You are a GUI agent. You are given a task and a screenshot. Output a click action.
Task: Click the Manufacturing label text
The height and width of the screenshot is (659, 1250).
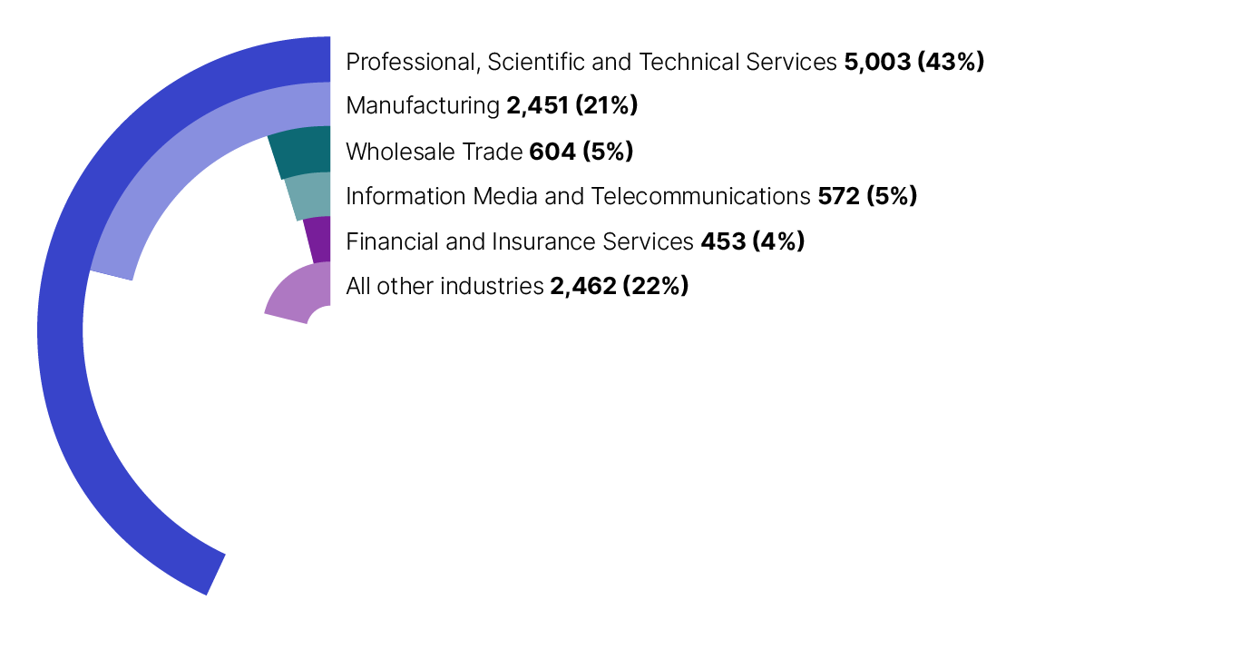coord(423,106)
